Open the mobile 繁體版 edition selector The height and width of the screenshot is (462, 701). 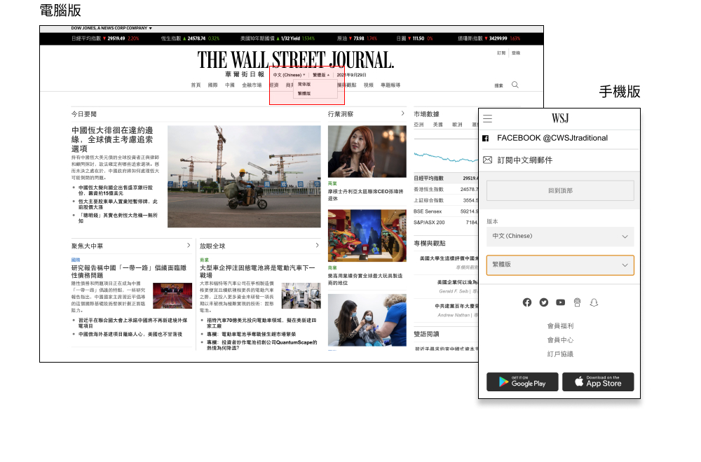(560, 265)
